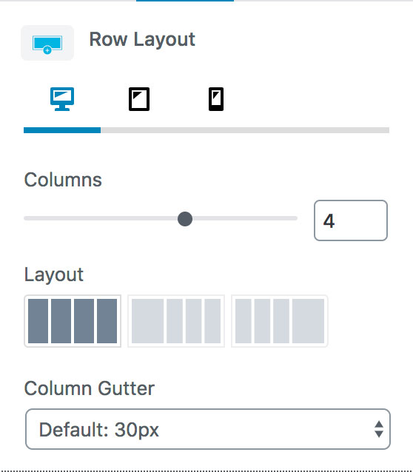
Task: Choose layout with wide right column
Action: 280,321
